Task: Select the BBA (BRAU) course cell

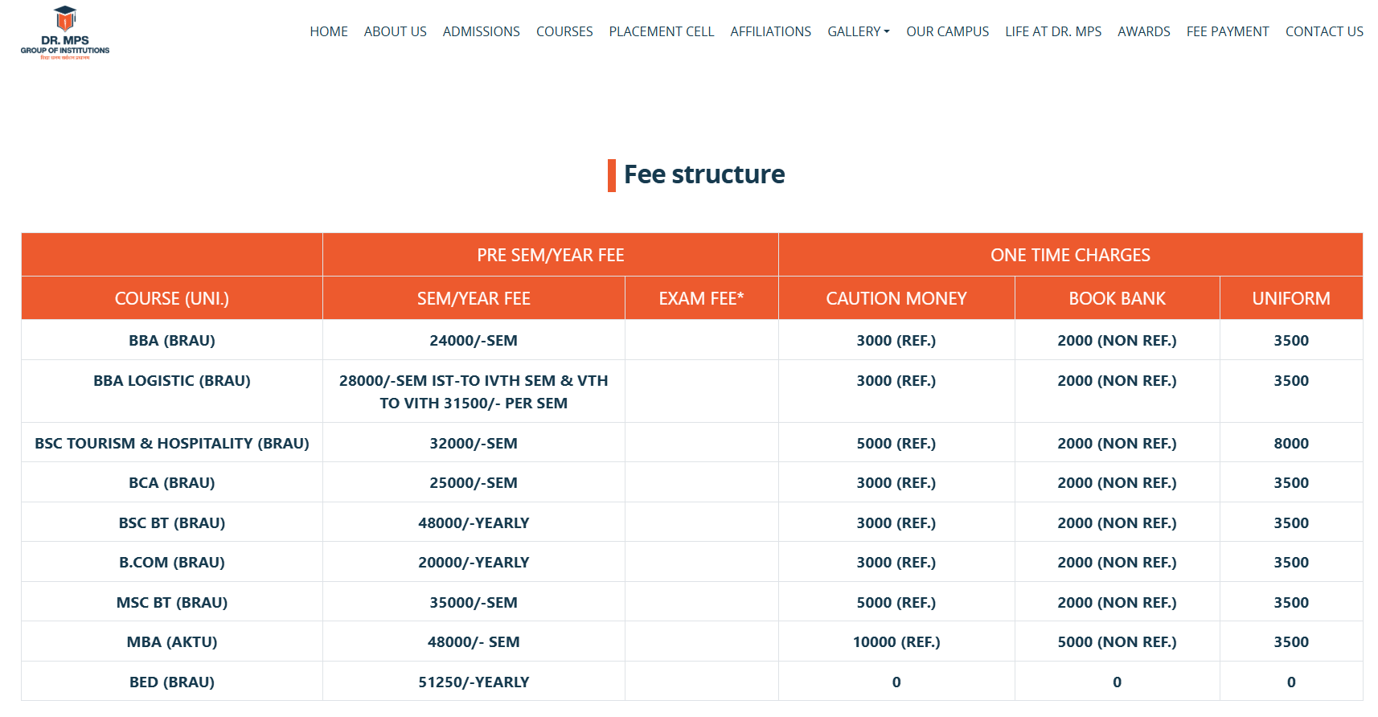Action: pos(172,340)
